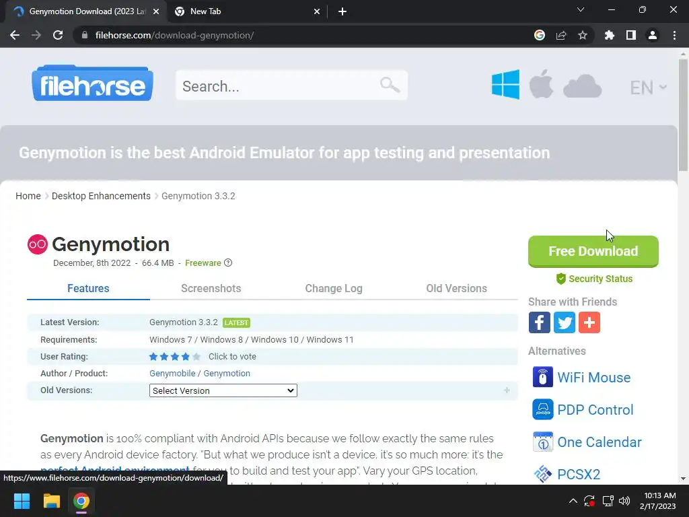This screenshot has width=689, height=517.
Task: Select the cloud web apps icon
Action: click(582, 86)
